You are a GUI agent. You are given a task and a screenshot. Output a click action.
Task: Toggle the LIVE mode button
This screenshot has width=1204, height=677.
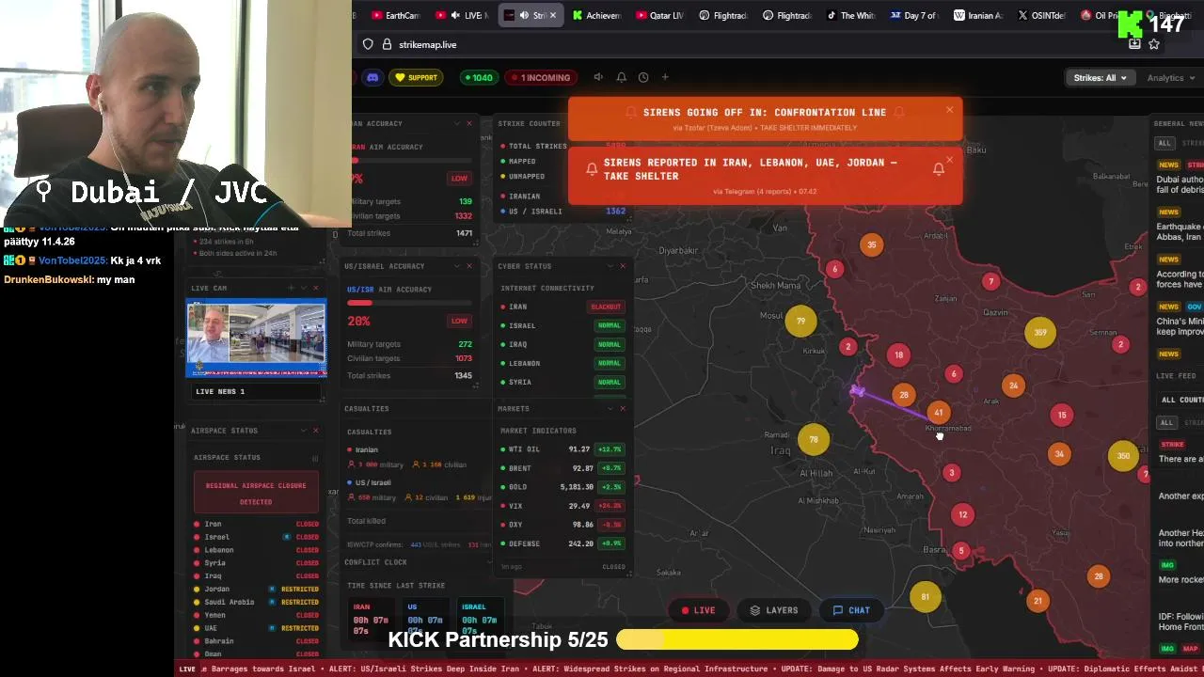pyautogui.click(x=699, y=610)
